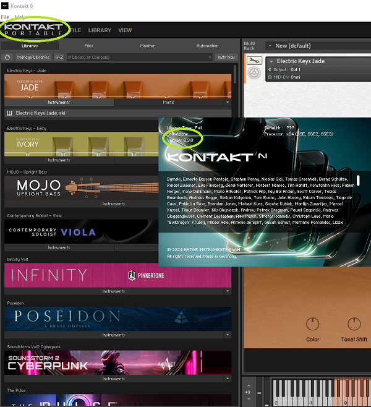The width and height of the screenshot is (371, 407).
Task: Click the modulation wheel strip by keyboard
Action: [x=267, y=392]
